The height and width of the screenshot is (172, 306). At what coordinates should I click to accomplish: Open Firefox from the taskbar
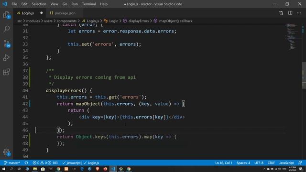tap(105, 169)
